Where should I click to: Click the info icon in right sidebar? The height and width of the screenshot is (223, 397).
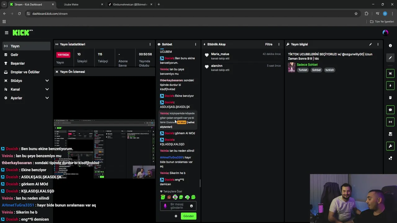pyautogui.click(x=390, y=46)
